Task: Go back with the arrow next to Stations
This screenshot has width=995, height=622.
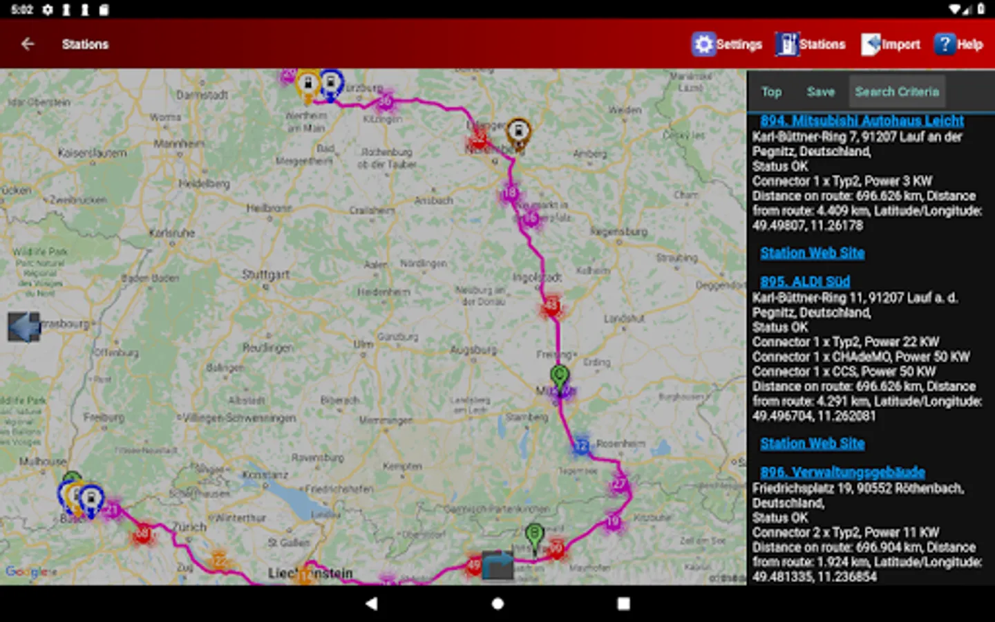Action: coord(28,44)
